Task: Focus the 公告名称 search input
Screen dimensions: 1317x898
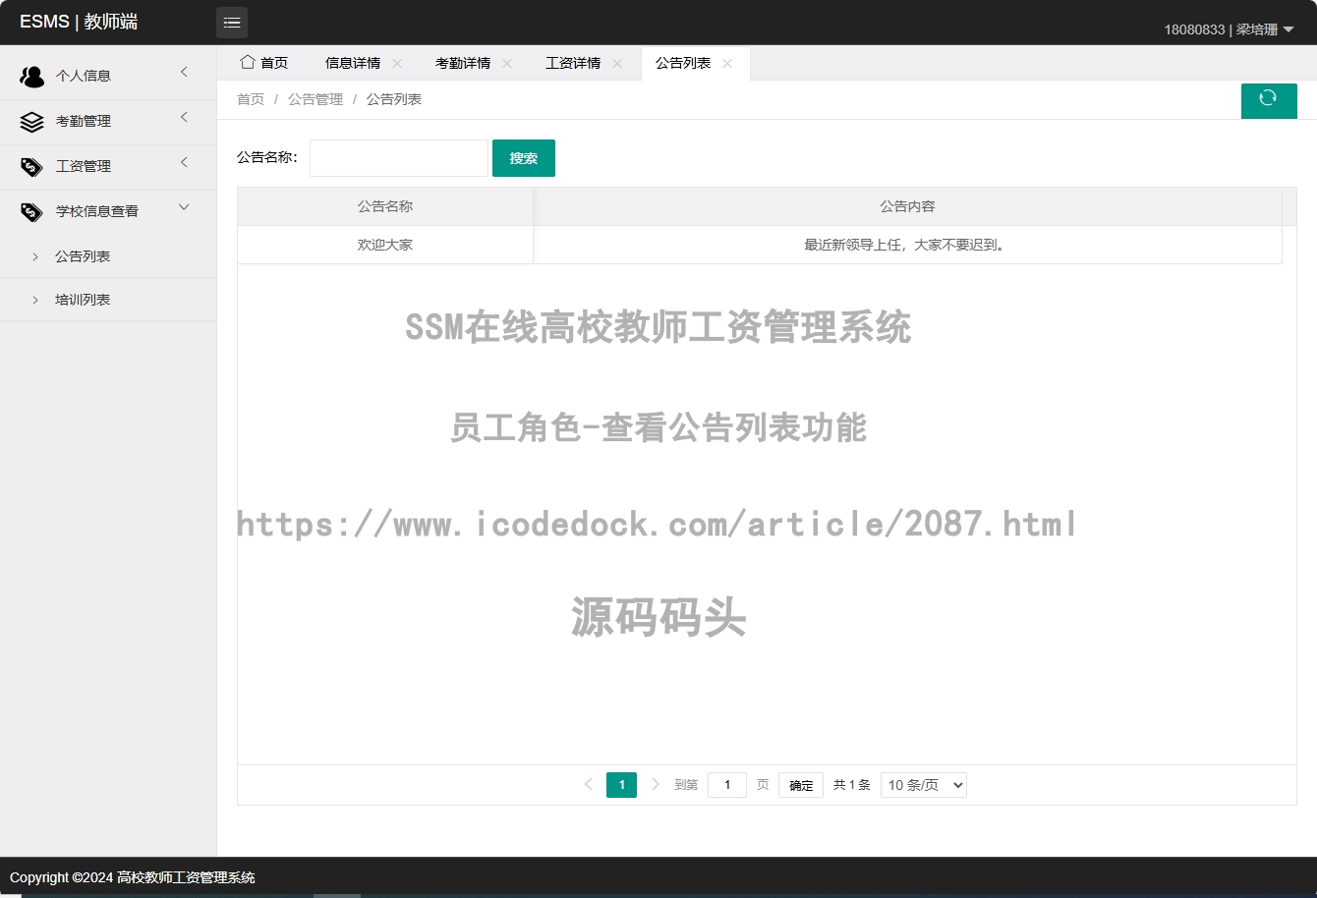Action: [399, 158]
